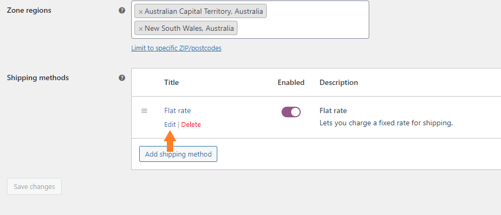Click the Shipping methods section label

click(38, 78)
